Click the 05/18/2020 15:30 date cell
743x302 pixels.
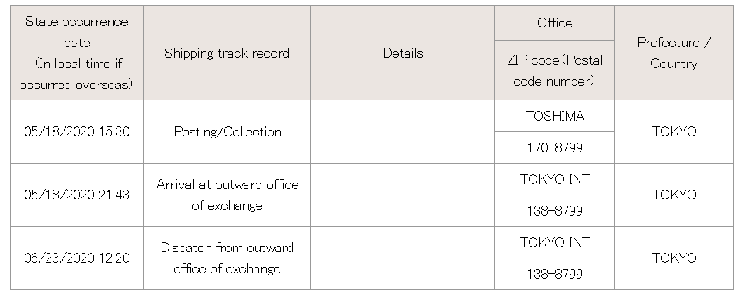click(x=77, y=132)
